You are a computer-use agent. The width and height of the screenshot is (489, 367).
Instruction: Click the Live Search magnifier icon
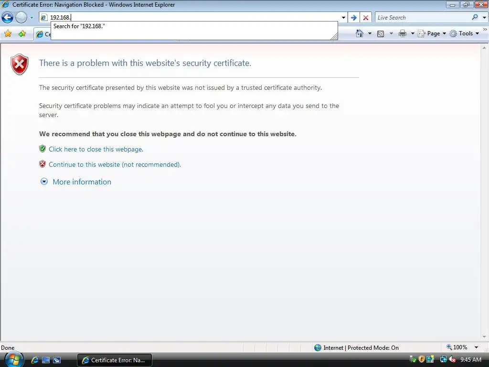(x=475, y=17)
